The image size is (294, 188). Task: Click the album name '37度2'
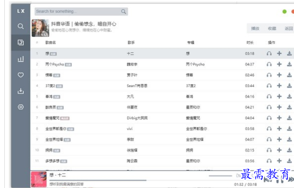point(191,86)
